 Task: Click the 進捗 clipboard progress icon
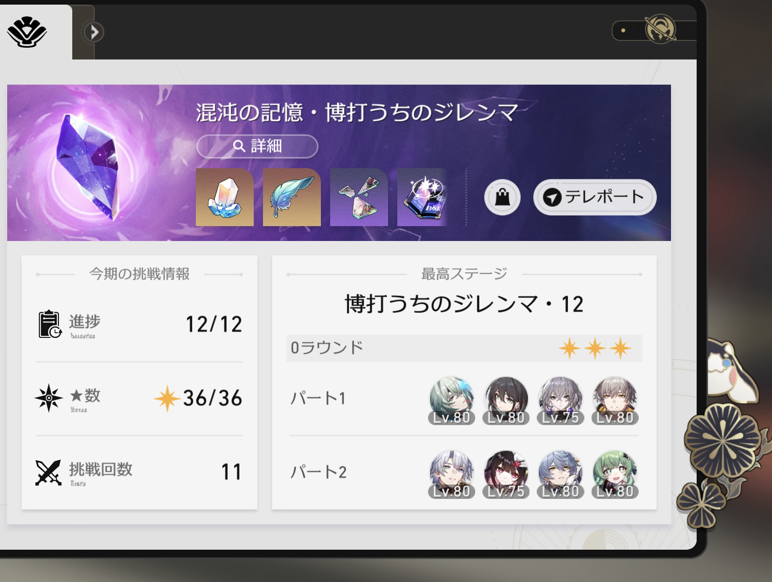point(50,324)
